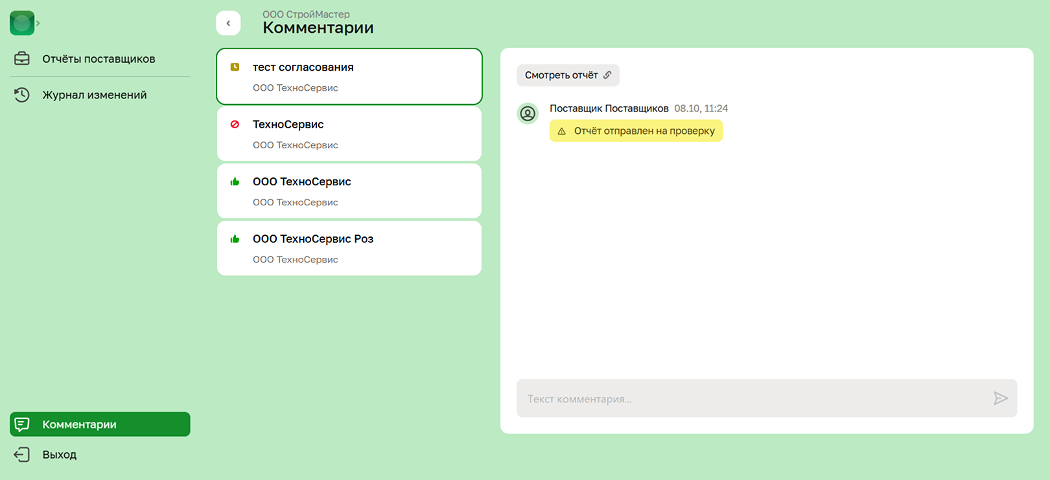1050x480 pixels.
Task: Send the comment with the paper plane icon
Action: coord(1001,398)
